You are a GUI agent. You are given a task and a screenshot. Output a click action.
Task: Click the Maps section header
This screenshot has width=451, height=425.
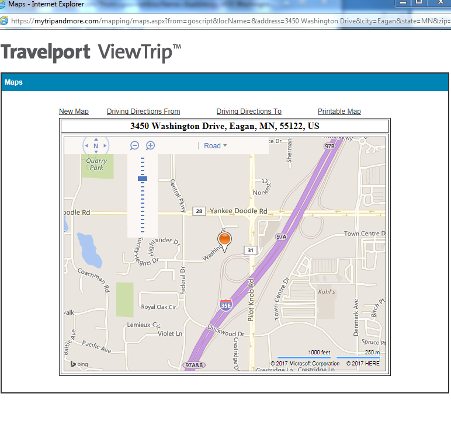[x=225, y=82]
